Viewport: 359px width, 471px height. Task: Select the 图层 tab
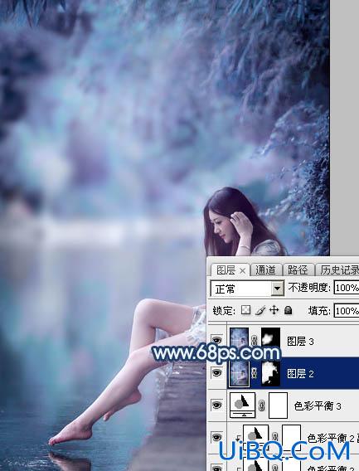click(x=226, y=270)
